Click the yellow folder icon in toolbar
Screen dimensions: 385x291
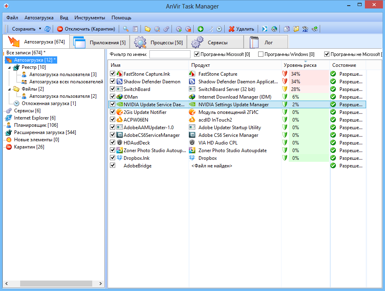click(148, 29)
